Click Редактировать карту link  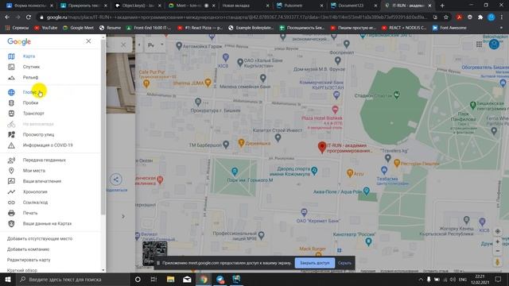[x=29, y=260]
